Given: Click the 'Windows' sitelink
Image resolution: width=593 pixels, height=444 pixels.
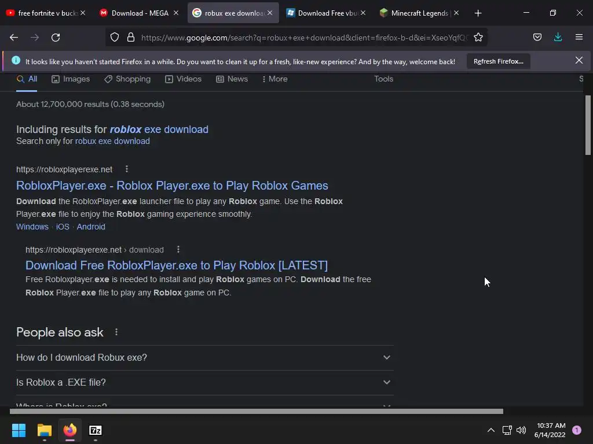Looking at the screenshot, I should tap(32, 227).
